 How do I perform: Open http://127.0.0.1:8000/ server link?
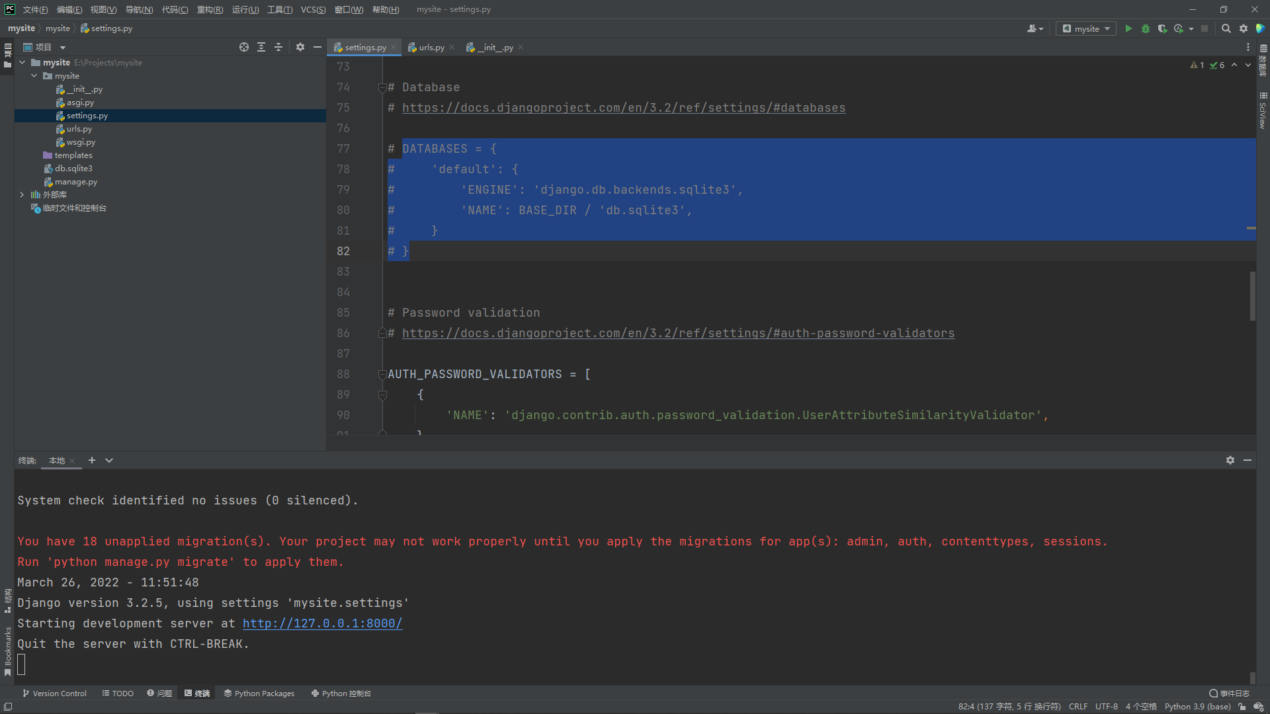[322, 623]
